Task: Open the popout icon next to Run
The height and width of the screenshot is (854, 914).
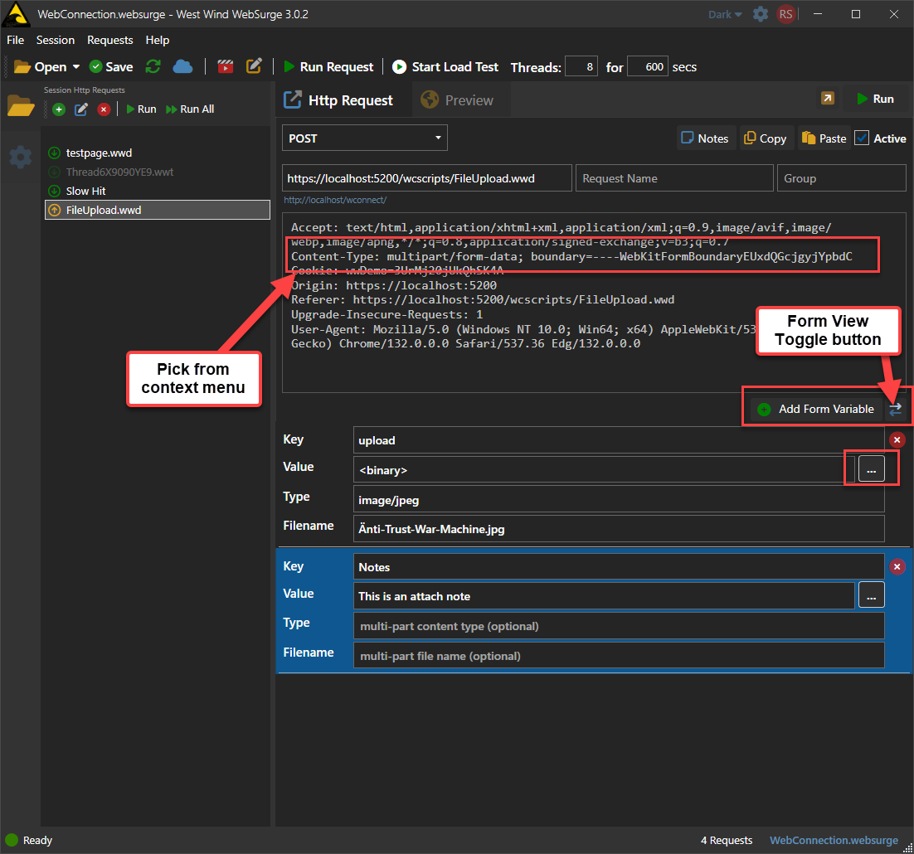Action: point(828,99)
